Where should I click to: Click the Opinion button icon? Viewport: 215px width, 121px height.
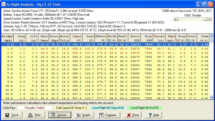coord(53,115)
